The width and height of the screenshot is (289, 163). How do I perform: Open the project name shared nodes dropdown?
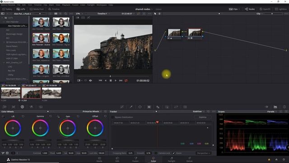click(x=144, y=9)
